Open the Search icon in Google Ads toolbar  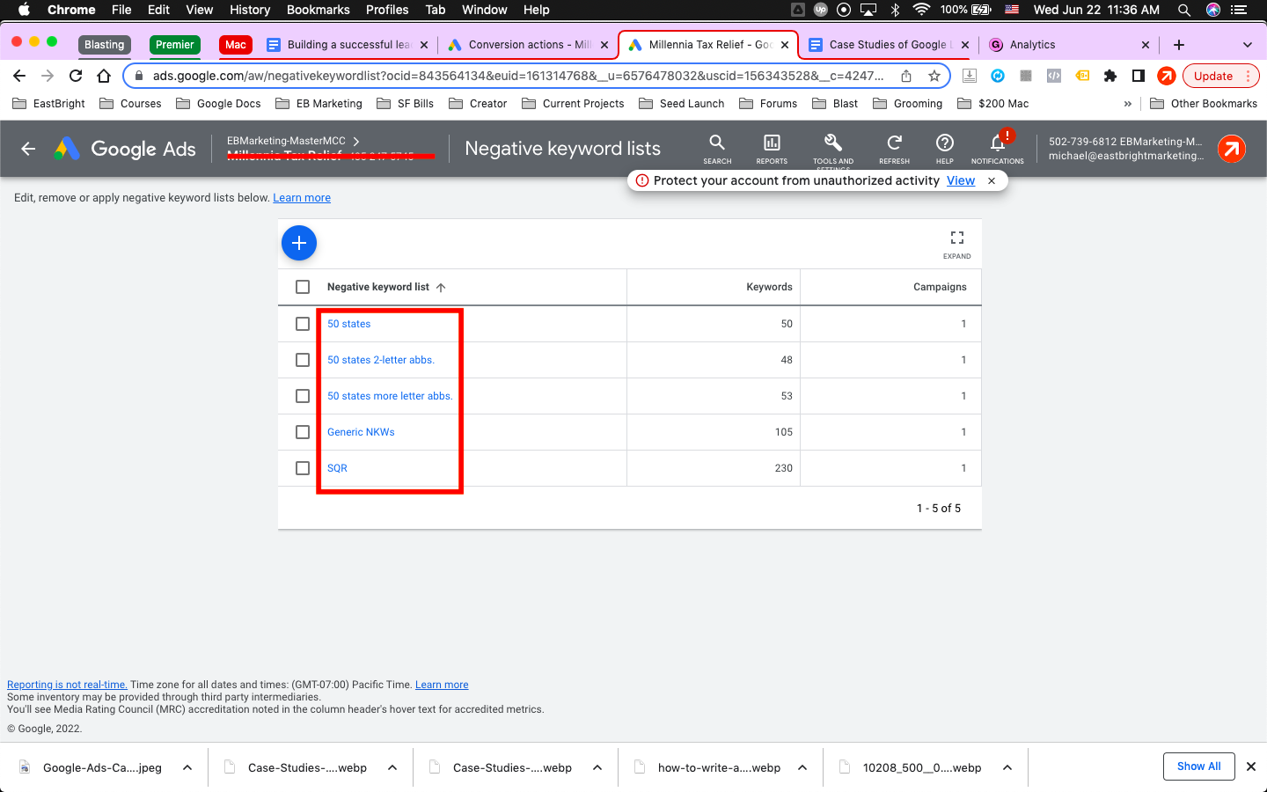(717, 148)
